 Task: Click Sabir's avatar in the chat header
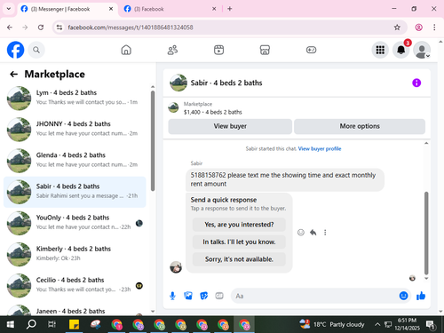(178, 83)
